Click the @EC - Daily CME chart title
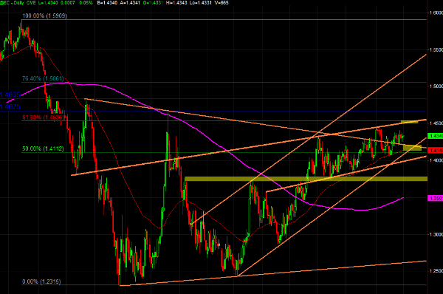The width and height of the screenshot is (443, 294). tap(18, 3)
